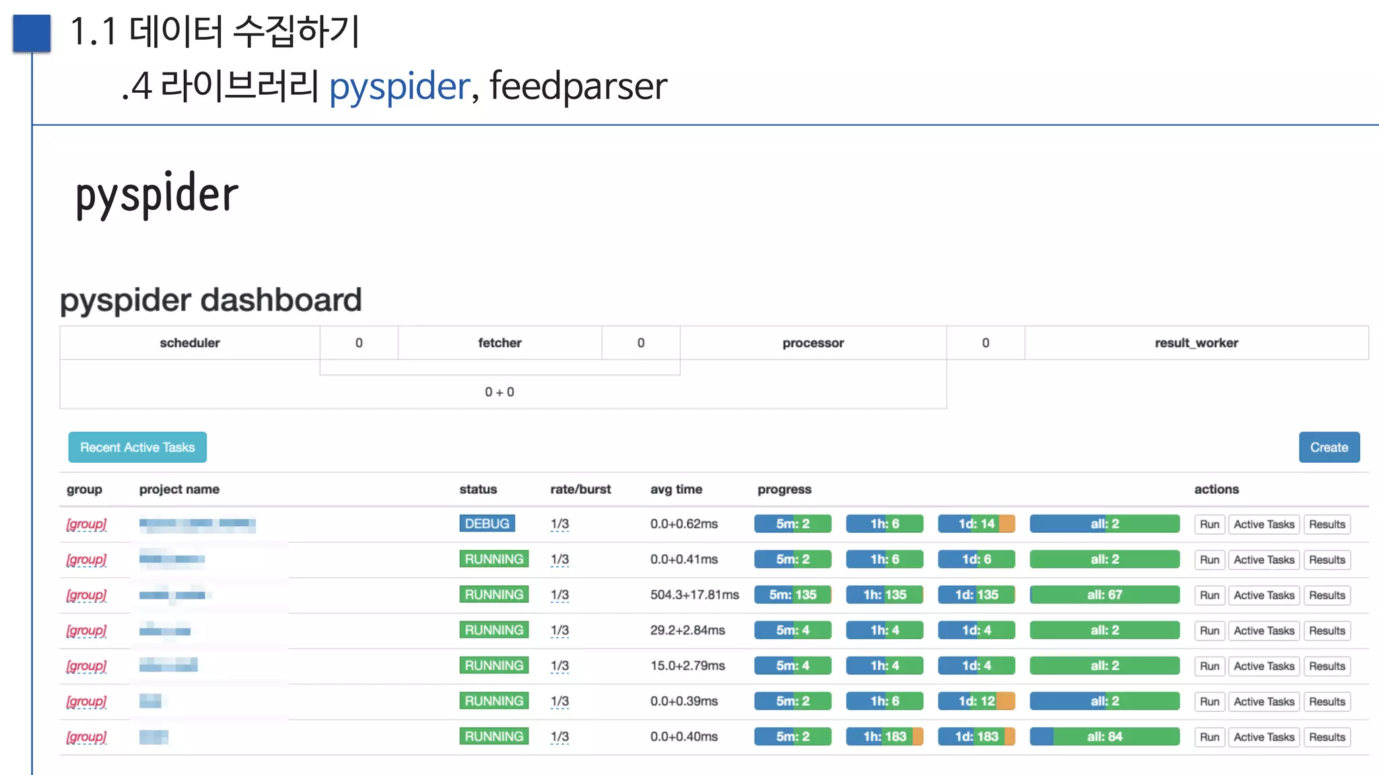1379x775 pixels.
Task: Click Run in the DEBUG project row
Action: tap(1209, 524)
